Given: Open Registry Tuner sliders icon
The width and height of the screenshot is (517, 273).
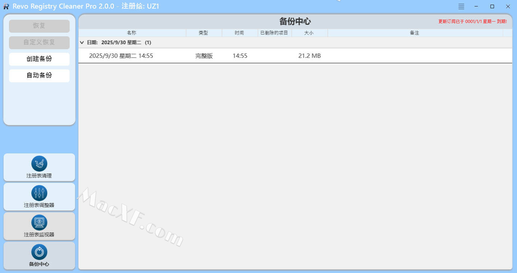Looking at the screenshot, I should (x=39, y=193).
